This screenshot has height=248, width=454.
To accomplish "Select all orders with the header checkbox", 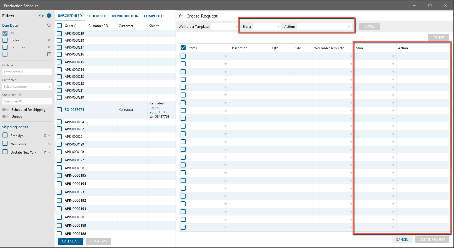I will 59,26.
